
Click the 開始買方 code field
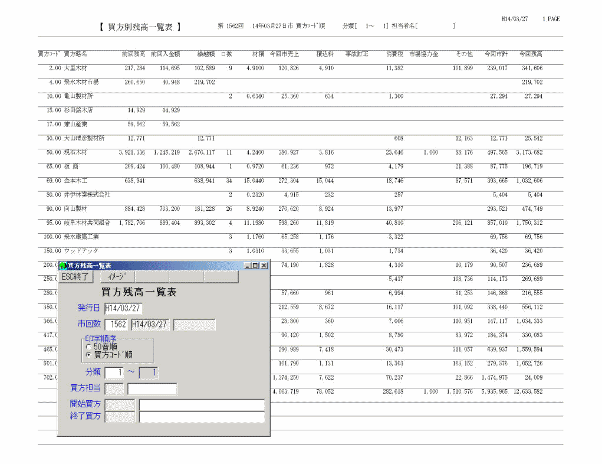(120, 405)
